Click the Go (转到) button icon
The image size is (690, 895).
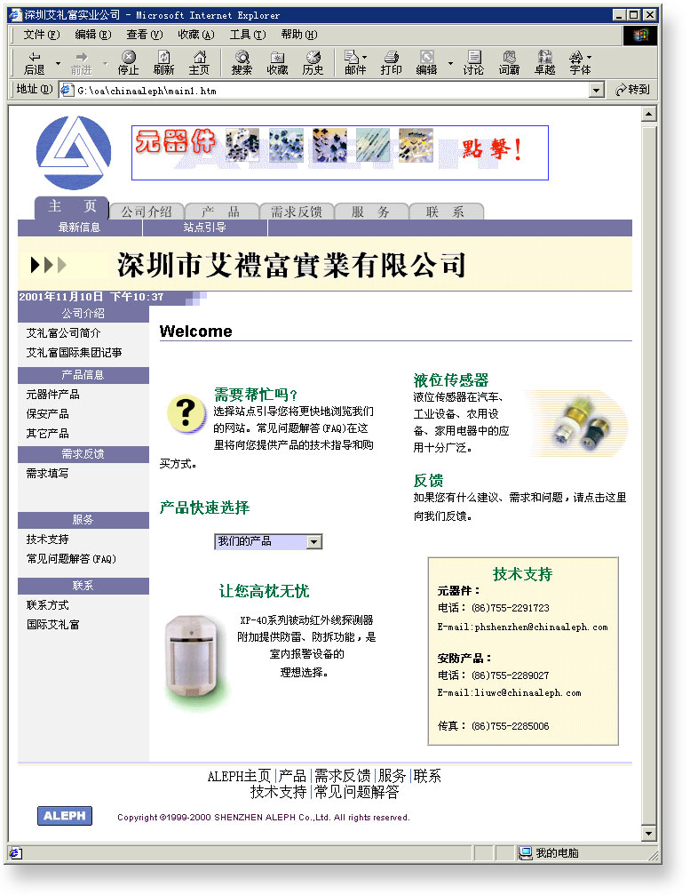pyautogui.click(x=632, y=90)
